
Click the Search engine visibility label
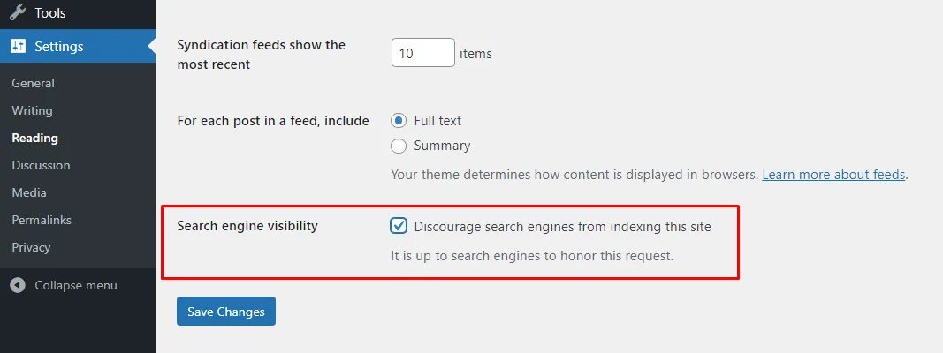tap(247, 226)
